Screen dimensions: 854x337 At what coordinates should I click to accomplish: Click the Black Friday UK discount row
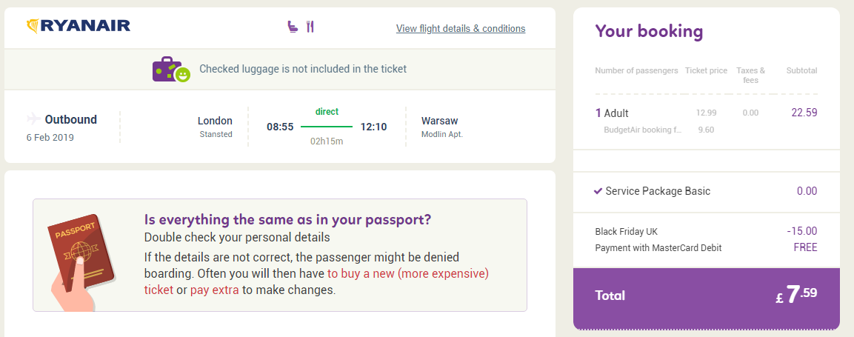tap(707, 231)
